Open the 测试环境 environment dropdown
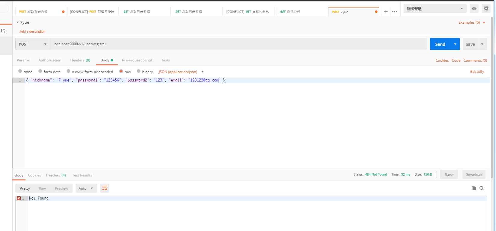Image resolution: width=496 pixels, height=231 pixels. (435, 8)
